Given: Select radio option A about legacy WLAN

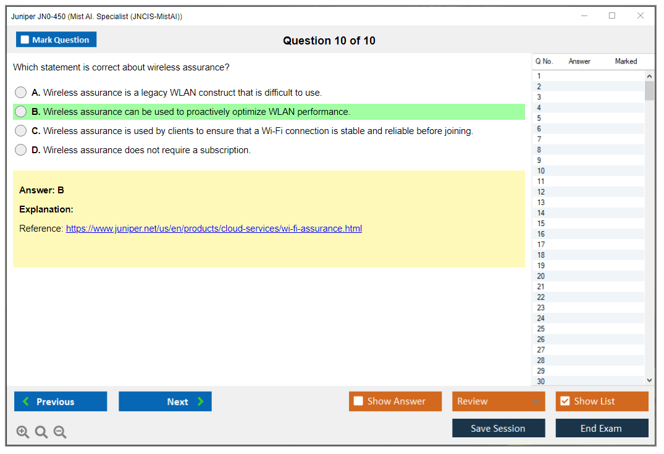Looking at the screenshot, I should click(x=21, y=93).
